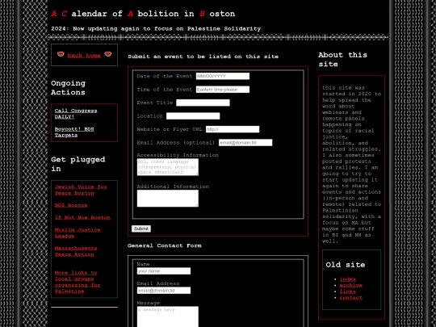Open the old site links page

point(347,291)
